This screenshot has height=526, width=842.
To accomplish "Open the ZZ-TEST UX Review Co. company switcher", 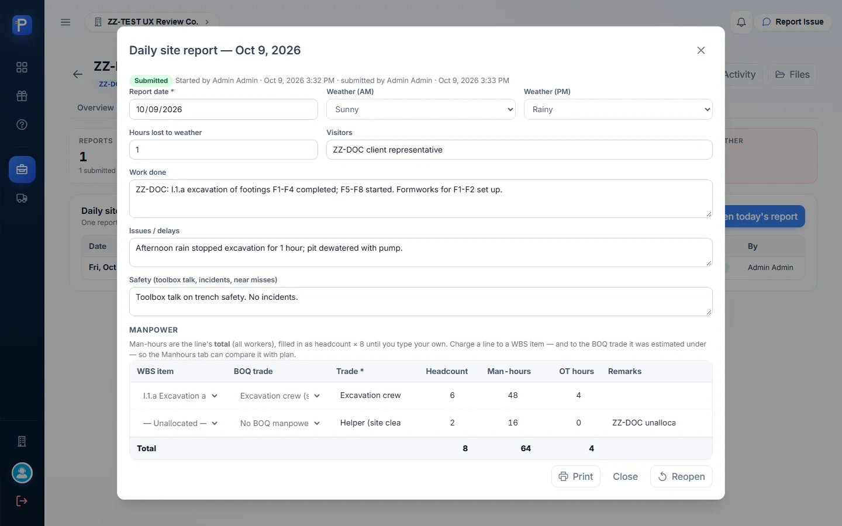I will [152, 22].
